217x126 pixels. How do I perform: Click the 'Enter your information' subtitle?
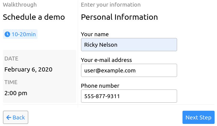(111, 5)
